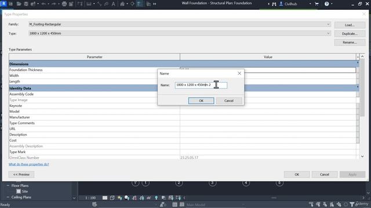Click OK in the Type Properties dialog

297,174
